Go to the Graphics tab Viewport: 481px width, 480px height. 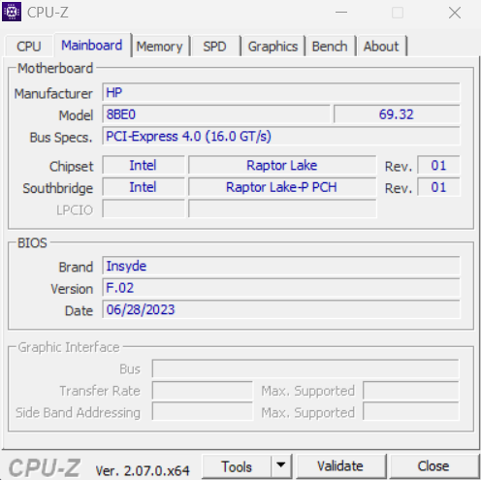[273, 47]
